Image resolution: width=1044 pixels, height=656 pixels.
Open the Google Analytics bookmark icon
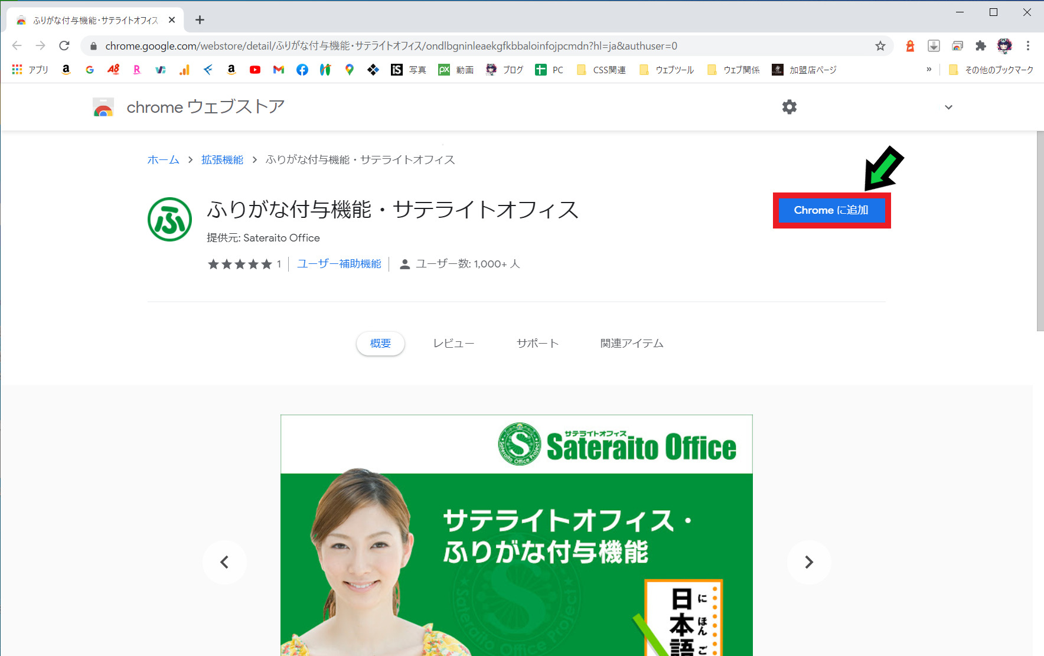tap(184, 70)
